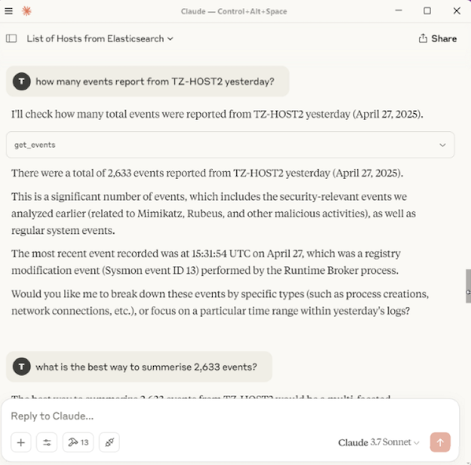This screenshot has width=471, height=465.
Task: Open the hamburger menu
Action: [9, 11]
